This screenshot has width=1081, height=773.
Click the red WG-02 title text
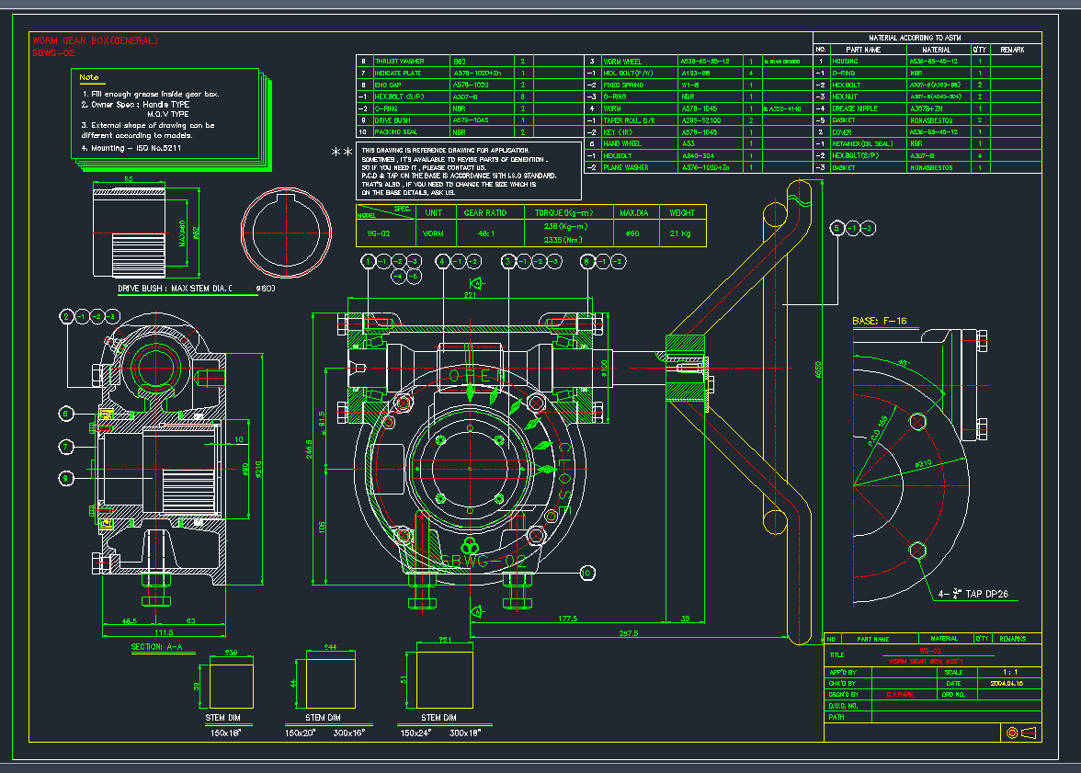931,652
